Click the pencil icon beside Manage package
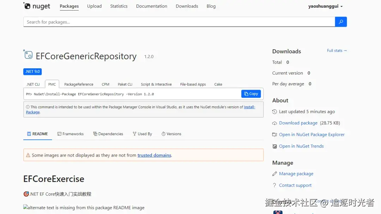The height and width of the screenshot is (214, 381). pyautogui.click(x=274, y=174)
